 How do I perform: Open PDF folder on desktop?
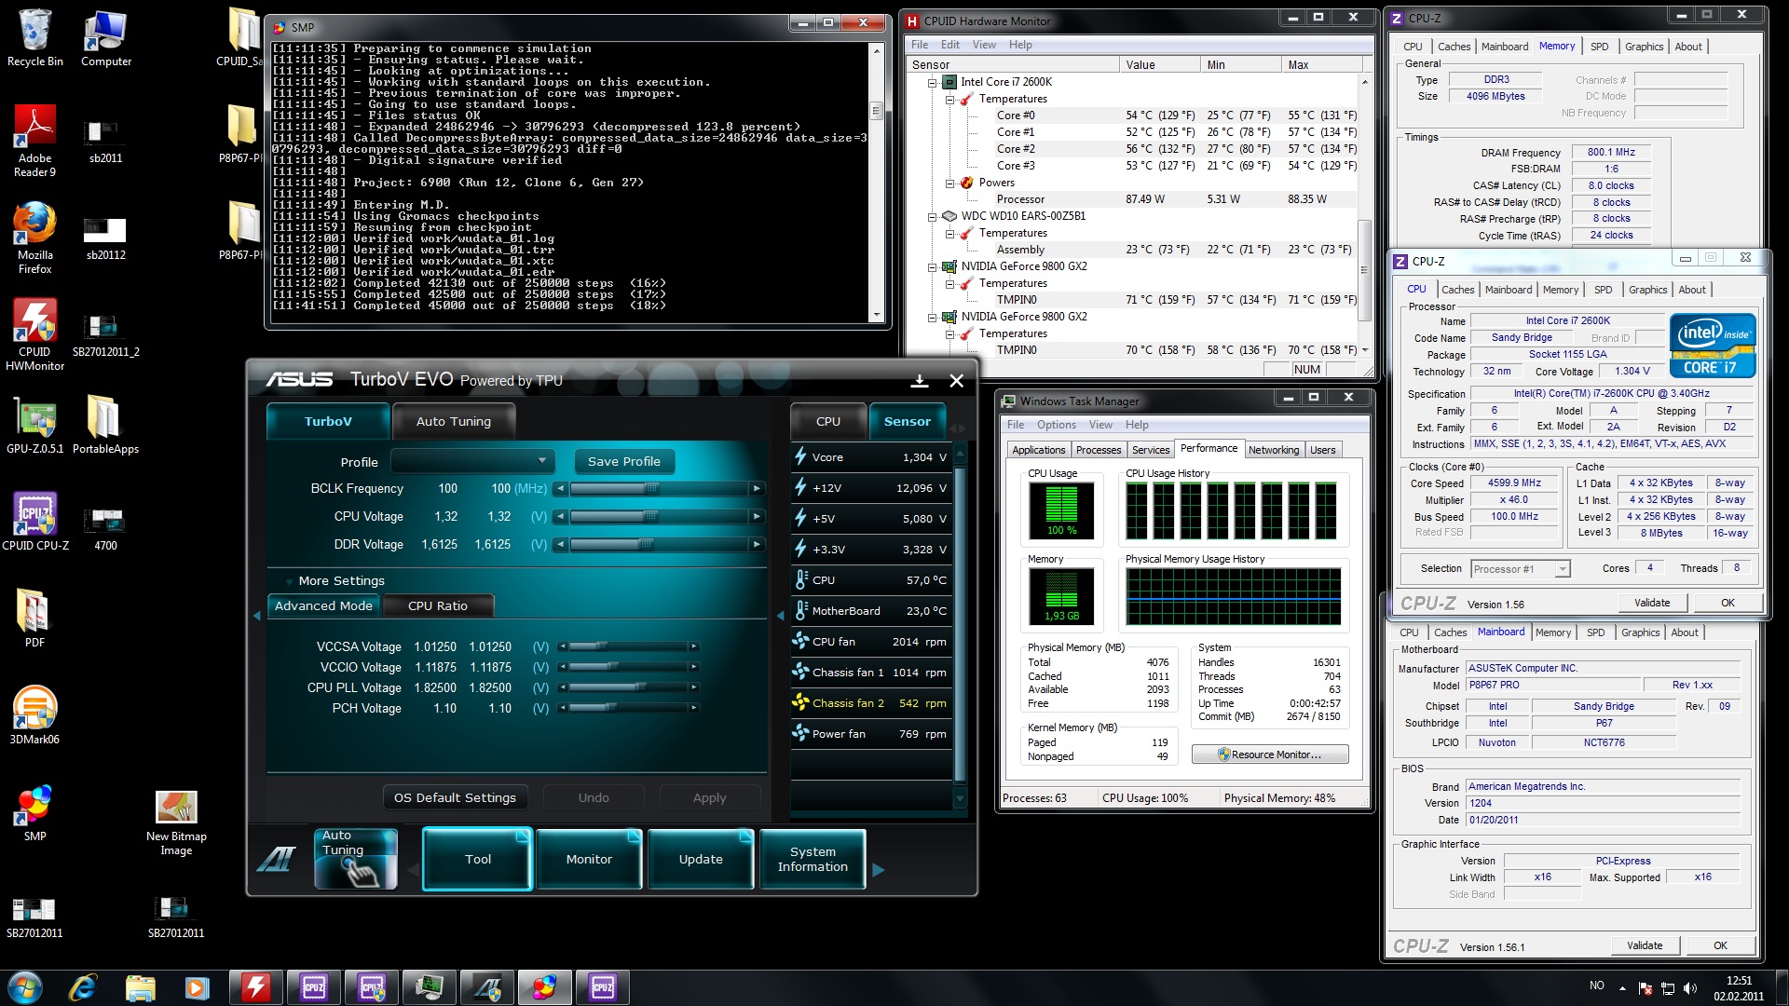pyautogui.click(x=35, y=619)
